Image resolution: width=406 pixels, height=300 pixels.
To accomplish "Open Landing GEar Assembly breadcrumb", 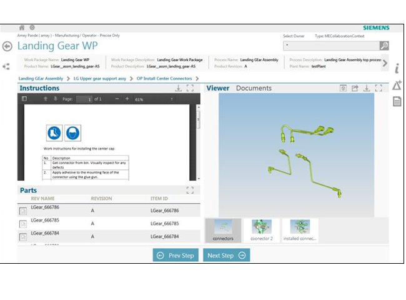I will (x=41, y=79).
